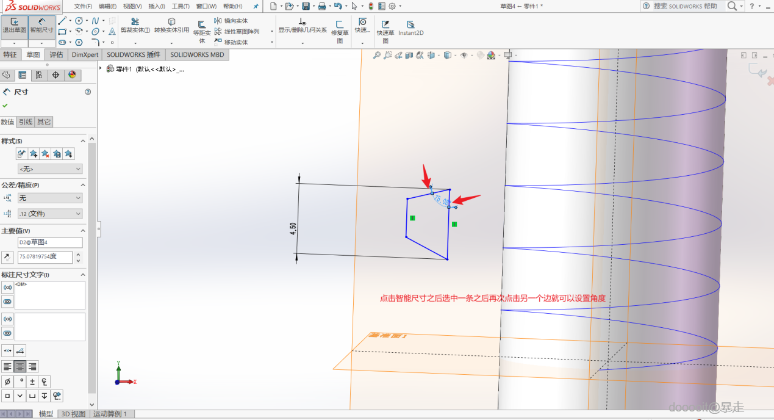This screenshot has width=774, height=420.
Task: Open the .12 (文件) precision dropdown
Action: click(50, 214)
